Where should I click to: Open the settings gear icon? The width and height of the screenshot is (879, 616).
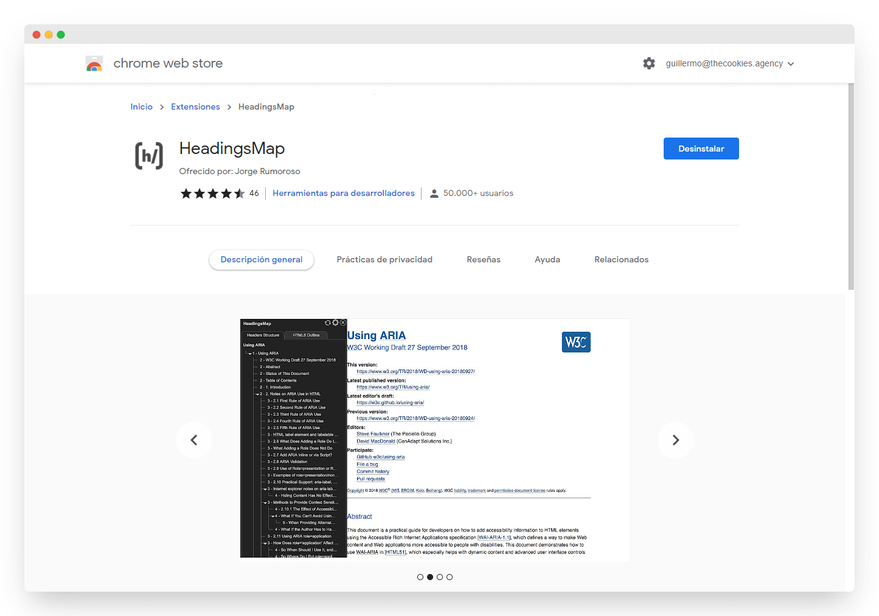tap(649, 63)
